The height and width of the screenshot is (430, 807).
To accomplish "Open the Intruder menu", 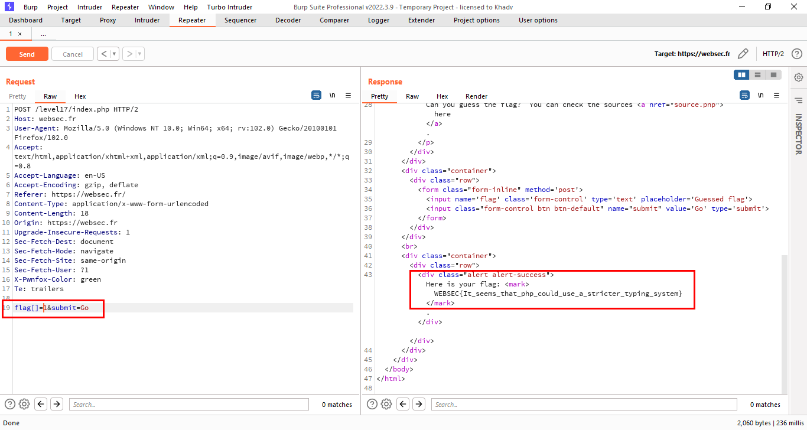I will [x=89, y=7].
